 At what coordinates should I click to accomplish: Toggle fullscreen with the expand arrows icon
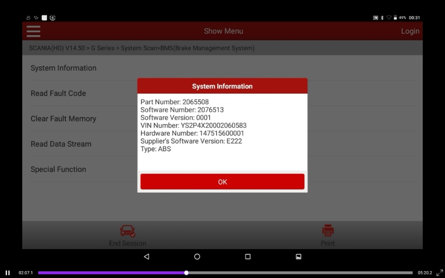pos(440,273)
